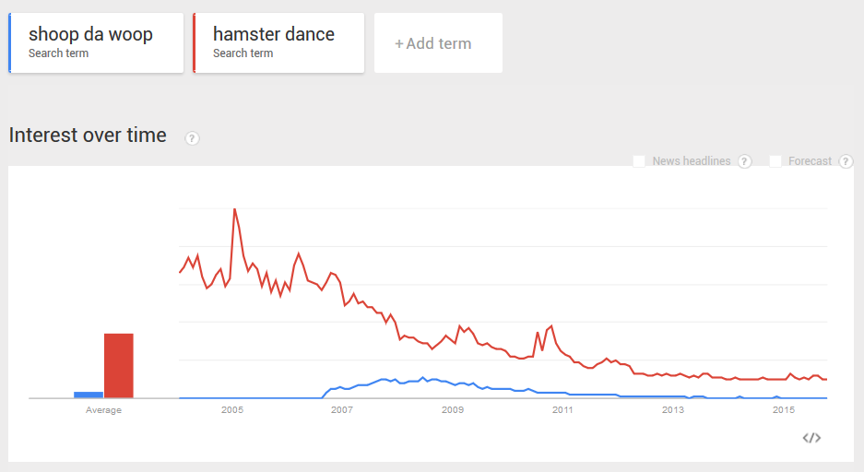Open help icon next to Forecast
This screenshot has width=864, height=472.
coord(846,161)
